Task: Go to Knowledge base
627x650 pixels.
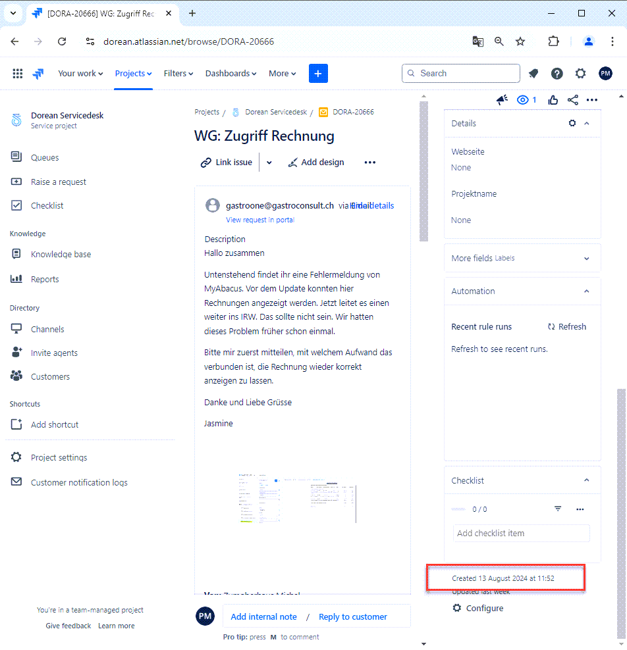Action: 61,254
